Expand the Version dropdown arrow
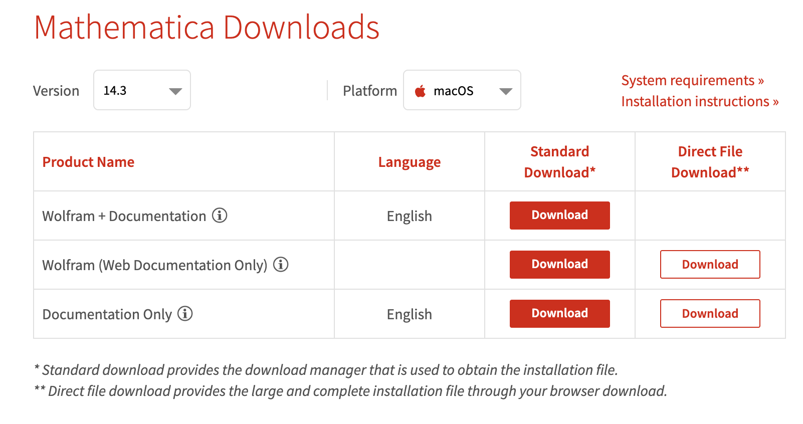 pyautogui.click(x=175, y=91)
